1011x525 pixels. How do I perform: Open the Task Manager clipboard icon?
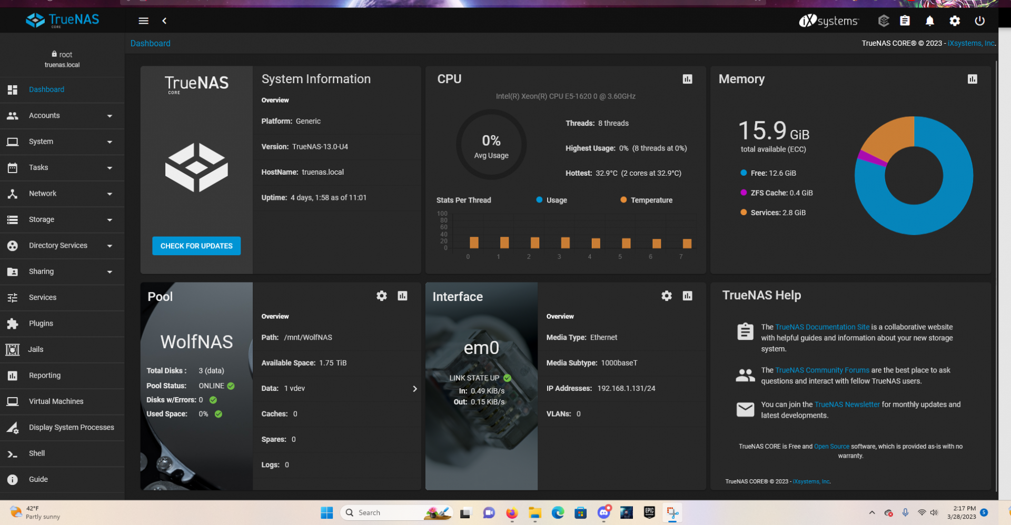tap(905, 21)
